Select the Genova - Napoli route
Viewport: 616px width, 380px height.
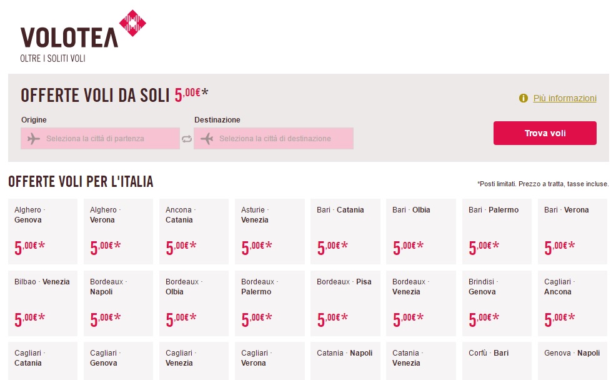[572, 361]
